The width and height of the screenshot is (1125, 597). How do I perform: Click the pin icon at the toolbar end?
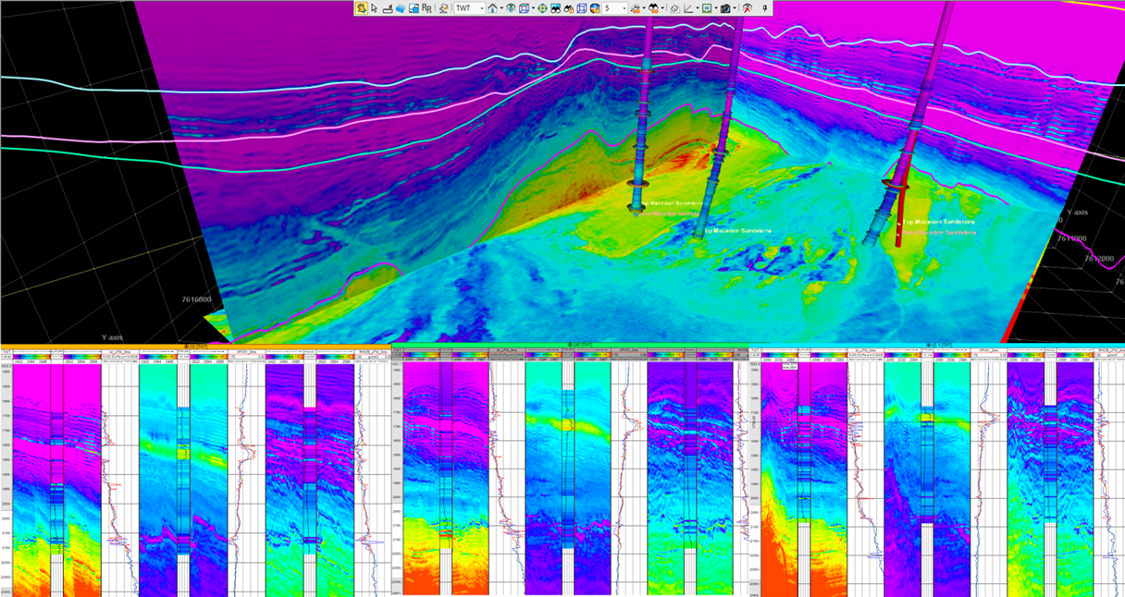(764, 9)
